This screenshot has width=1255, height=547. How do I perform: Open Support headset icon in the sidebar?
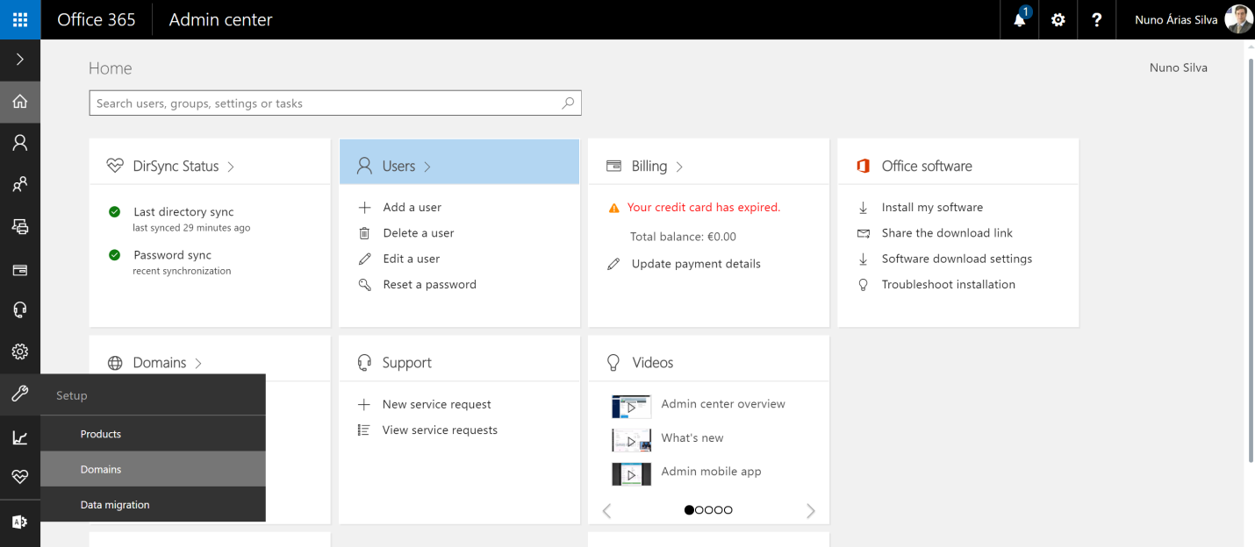20,310
